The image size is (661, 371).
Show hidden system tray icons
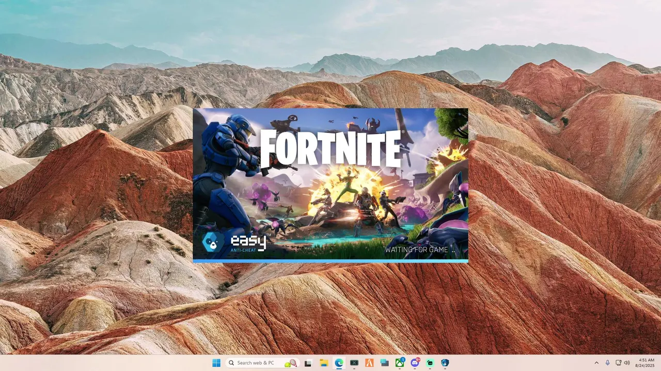tap(596, 363)
